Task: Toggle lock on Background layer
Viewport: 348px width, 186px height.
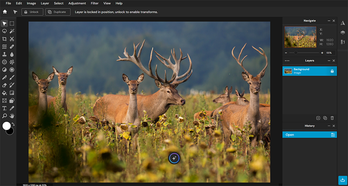Action: pyautogui.click(x=332, y=71)
